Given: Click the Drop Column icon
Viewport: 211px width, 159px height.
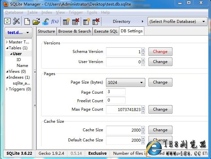Looking at the screenshot, I should 96,22.
